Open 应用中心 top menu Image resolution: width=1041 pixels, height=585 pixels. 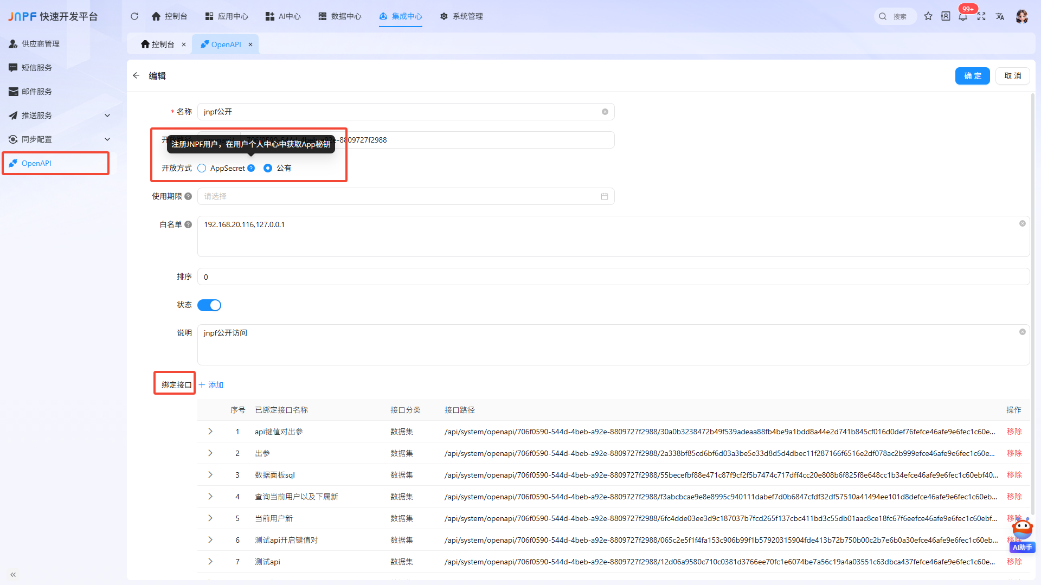point(227,16)
